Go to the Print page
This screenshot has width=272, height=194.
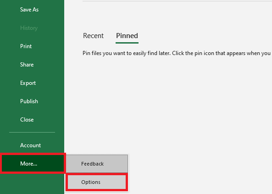click(x=26, y=46)
